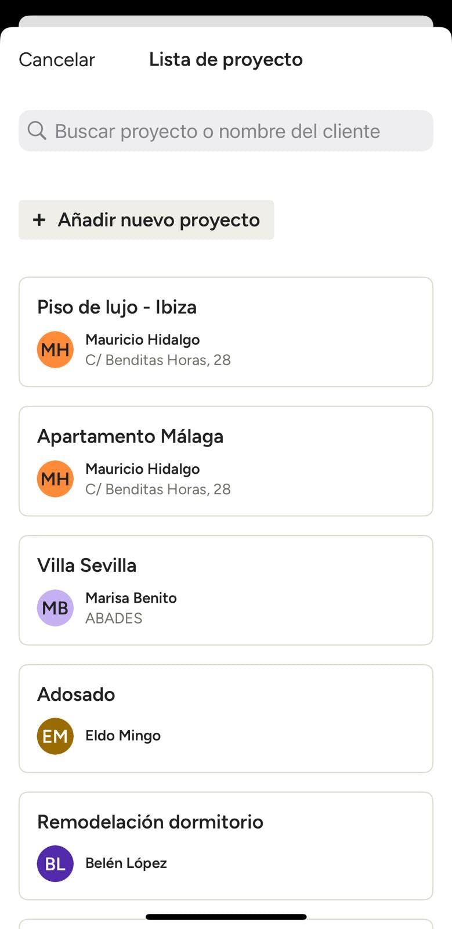This screenshot has width=452, height=929.
Task: Click Añadir nuevo proyecto button
Action: click(x=146, y=220)
